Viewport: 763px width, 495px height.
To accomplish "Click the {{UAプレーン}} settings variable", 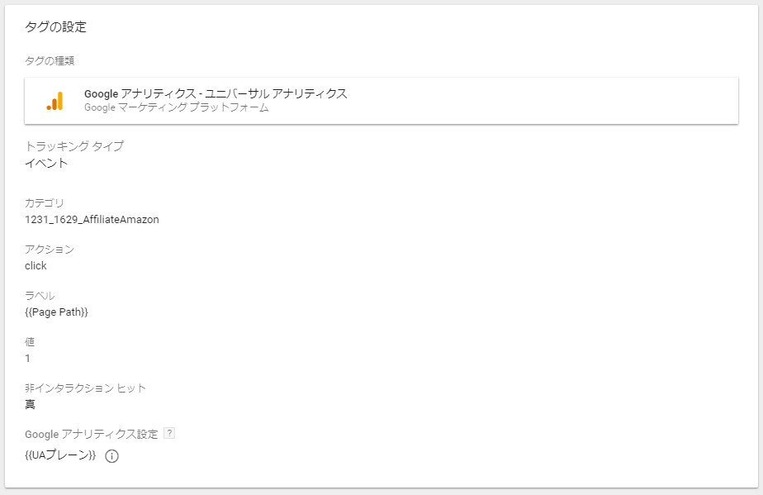I will [60, 455].
